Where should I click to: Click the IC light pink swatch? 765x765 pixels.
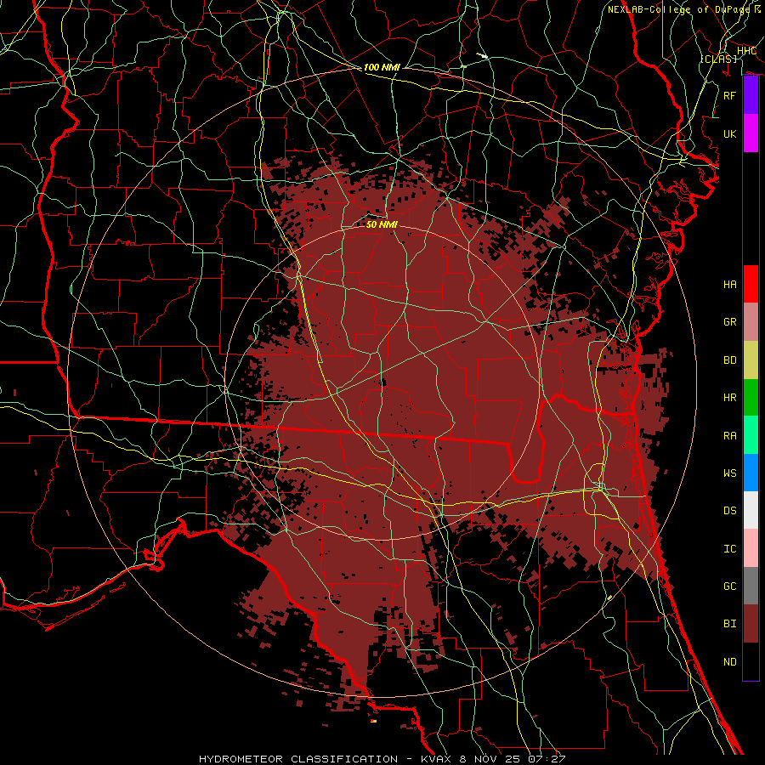751,548
